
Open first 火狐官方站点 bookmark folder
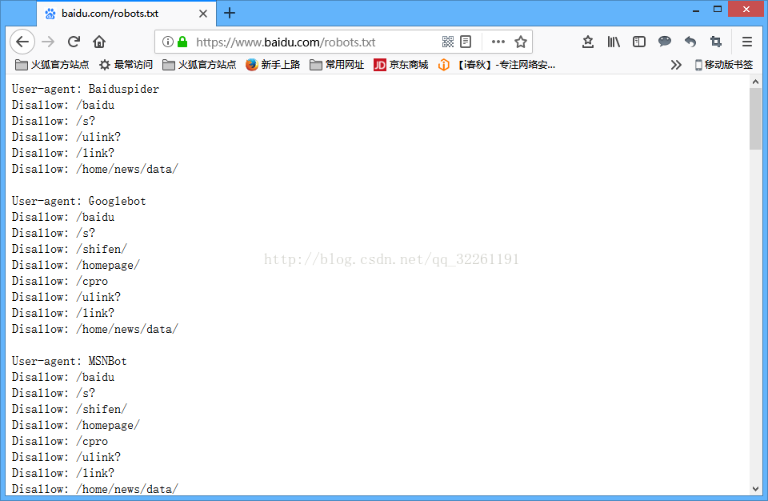pyautogui.click(x=52, y=65)
